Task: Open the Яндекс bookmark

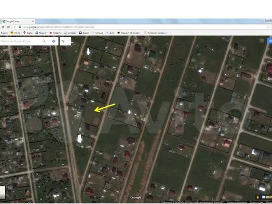Action: tap(4, 33)
